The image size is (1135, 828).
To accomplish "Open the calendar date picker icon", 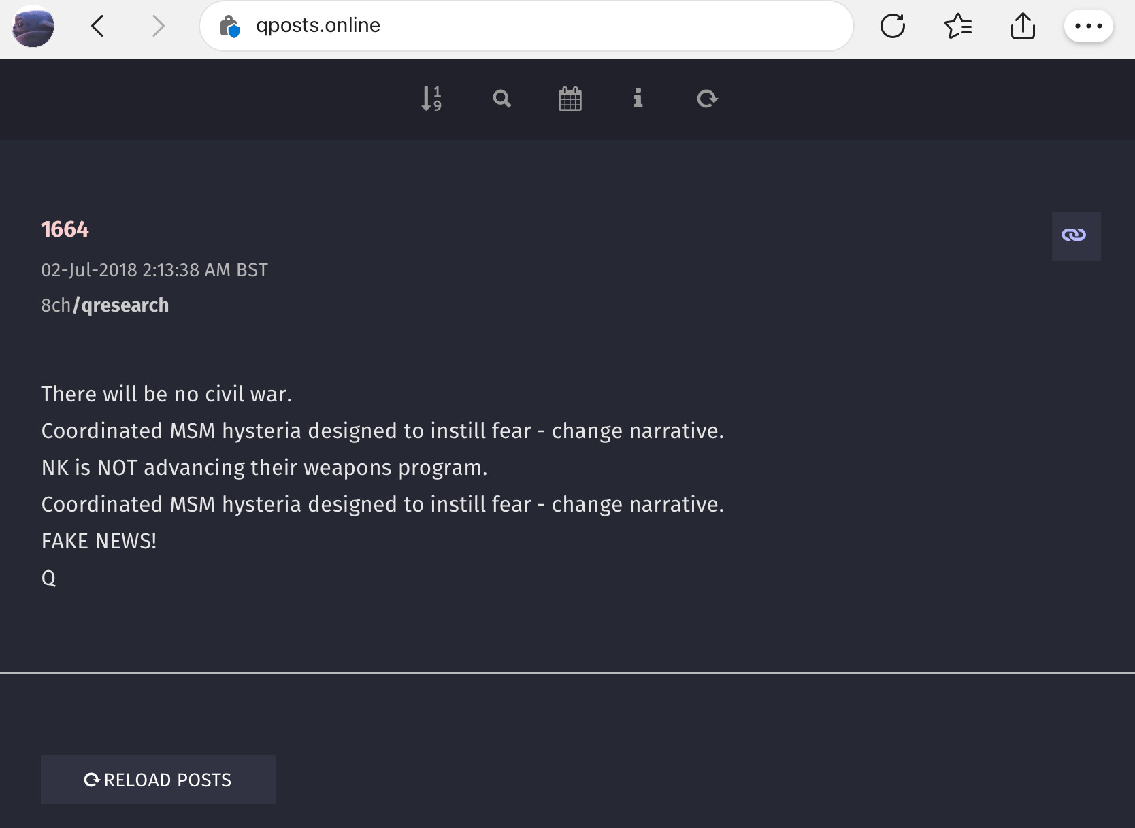I will 570,99.
